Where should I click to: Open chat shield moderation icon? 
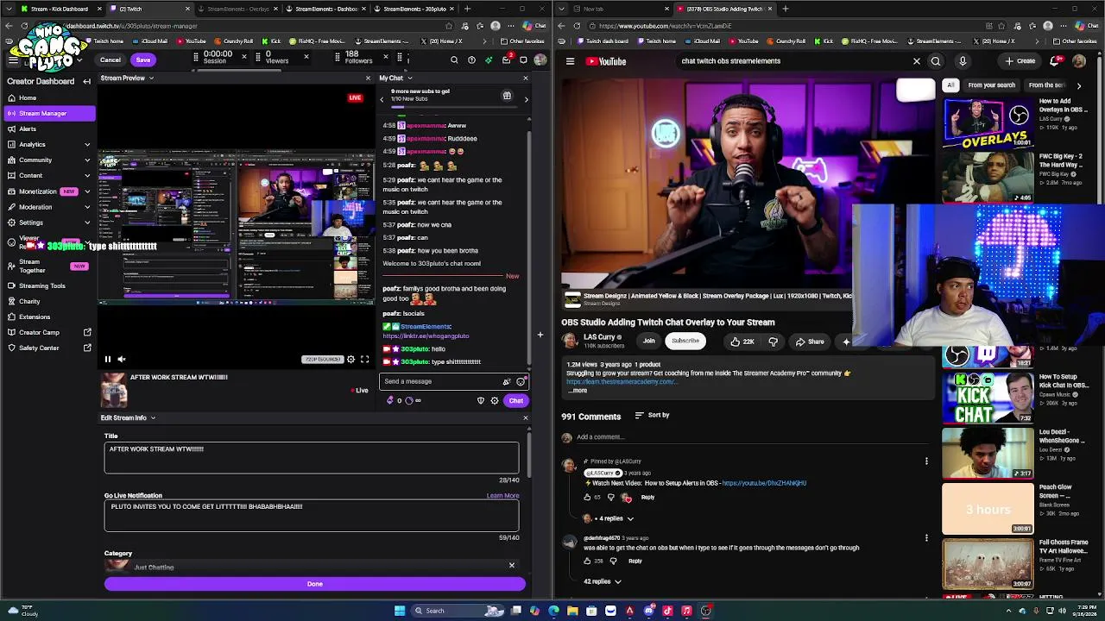[481, 400]
